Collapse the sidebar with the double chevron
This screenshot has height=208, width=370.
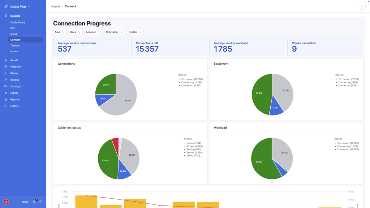click(40, 202)
